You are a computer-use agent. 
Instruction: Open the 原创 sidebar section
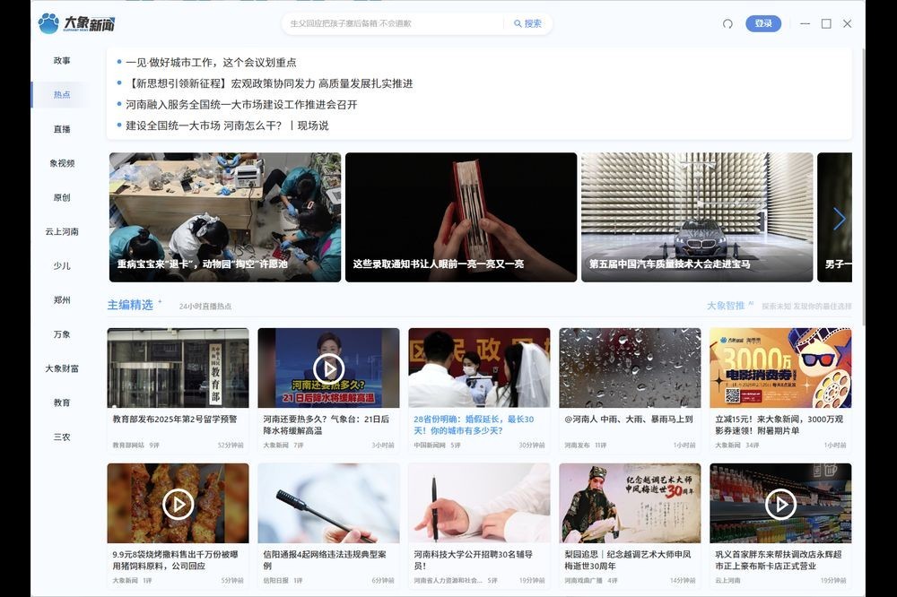coord(62,198)
